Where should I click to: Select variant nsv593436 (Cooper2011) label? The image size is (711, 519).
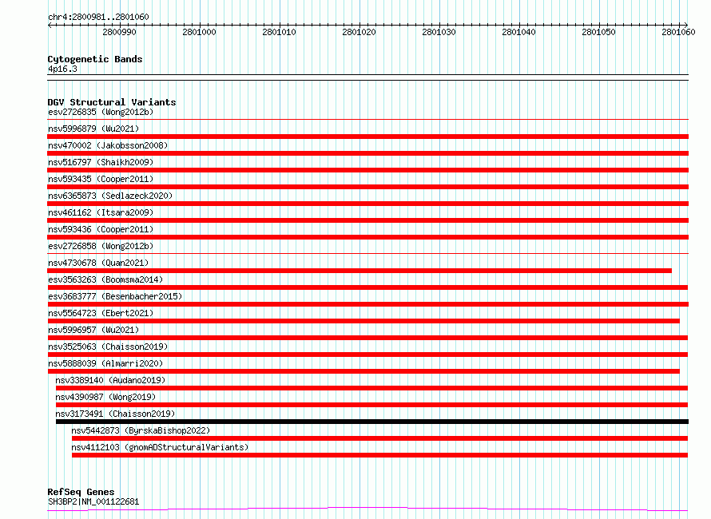pyautogui.click(x=101, y=229)
